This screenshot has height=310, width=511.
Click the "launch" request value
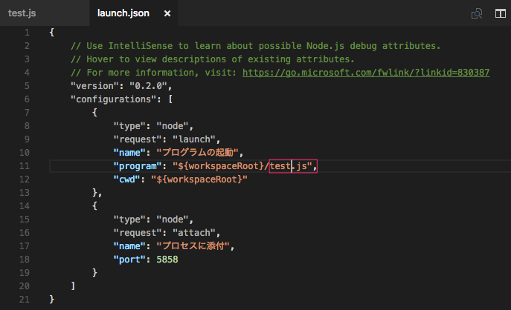pos(194,139)
